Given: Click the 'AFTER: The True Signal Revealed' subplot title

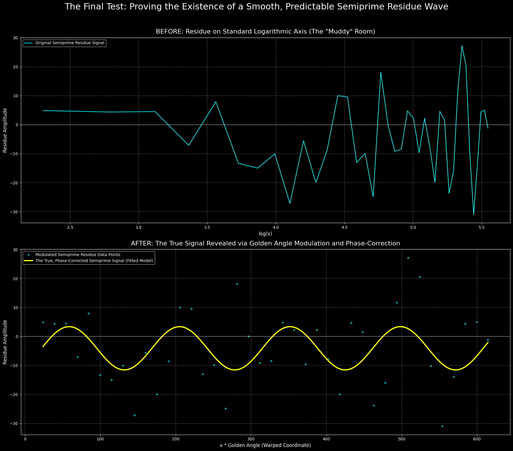Looking at the screenshot, I should click(265, 243).
